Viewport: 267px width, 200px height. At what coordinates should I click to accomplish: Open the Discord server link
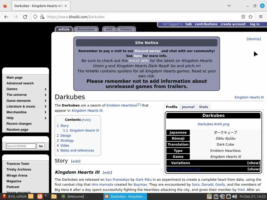(x=147, y=51)
